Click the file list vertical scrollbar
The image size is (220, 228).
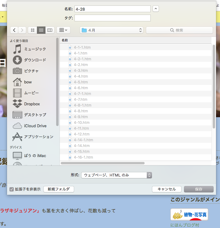214,86
